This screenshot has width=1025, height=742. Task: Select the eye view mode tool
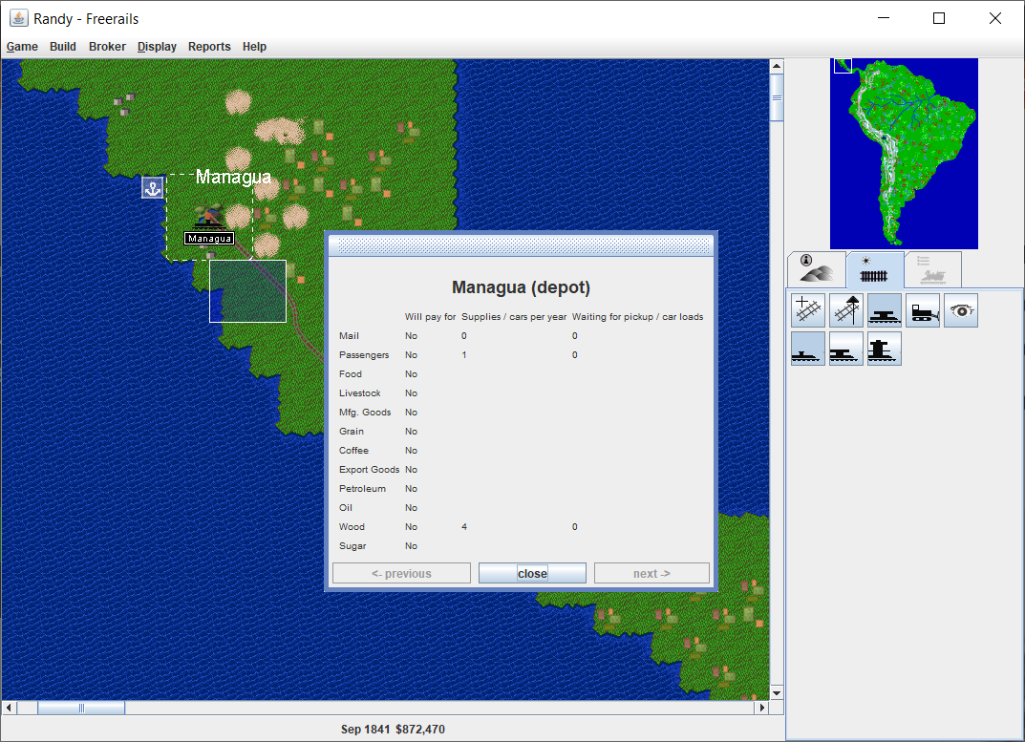(961, 310)
